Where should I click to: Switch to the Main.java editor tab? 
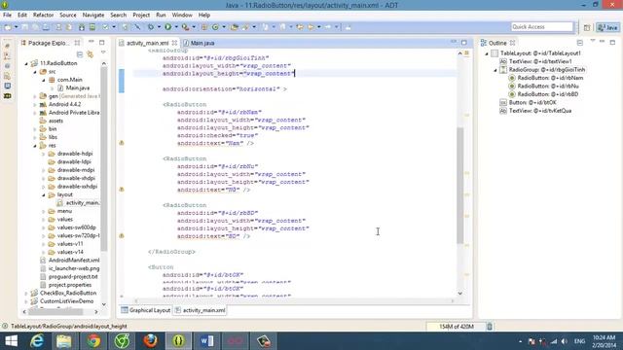[199, 43]
